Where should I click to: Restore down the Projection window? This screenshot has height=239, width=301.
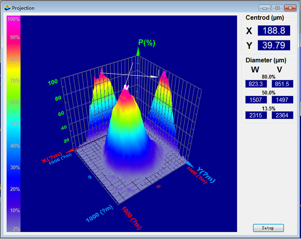(277, 8)
